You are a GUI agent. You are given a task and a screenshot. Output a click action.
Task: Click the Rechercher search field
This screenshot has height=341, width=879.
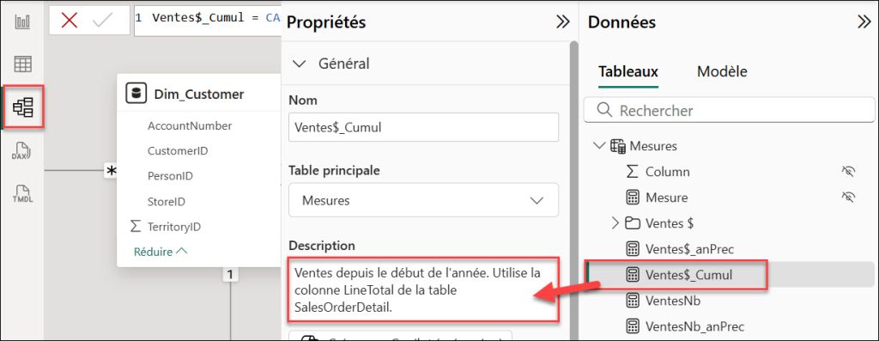730,111
